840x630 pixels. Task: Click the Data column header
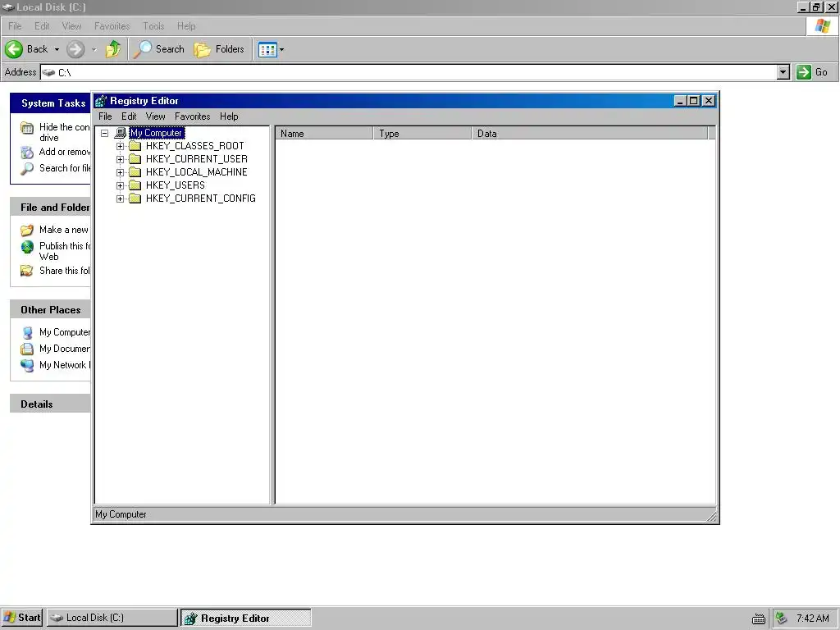click(x=589, y=134)
